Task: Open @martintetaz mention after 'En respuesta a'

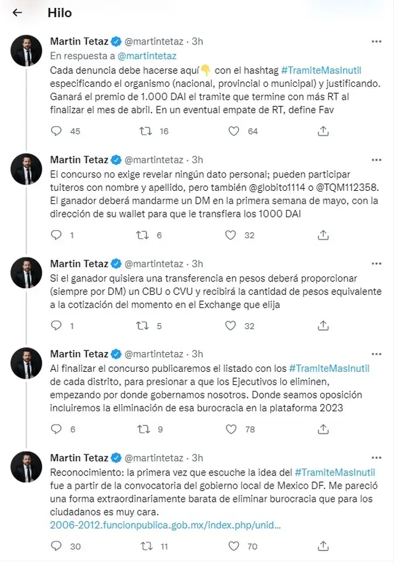Action: (x=147, y=56)
